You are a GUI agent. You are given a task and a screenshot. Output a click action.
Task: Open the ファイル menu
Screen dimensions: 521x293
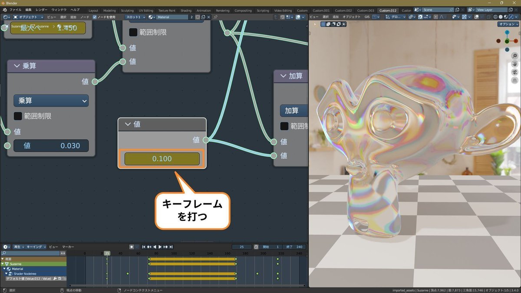[x=15, y=10]
